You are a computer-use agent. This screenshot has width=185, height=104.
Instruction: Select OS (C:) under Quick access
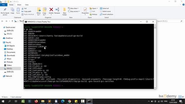click(8, 34)
